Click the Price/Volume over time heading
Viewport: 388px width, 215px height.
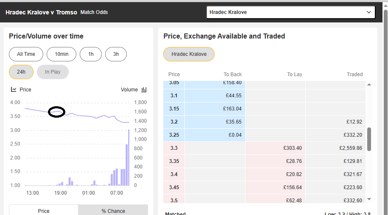(46, 36)
